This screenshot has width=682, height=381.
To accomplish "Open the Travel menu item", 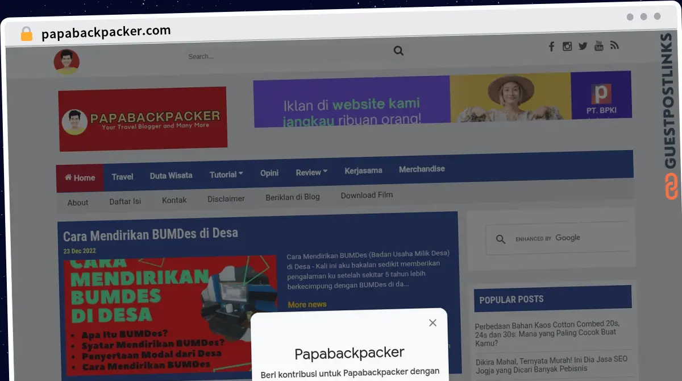I will point(122,177).
